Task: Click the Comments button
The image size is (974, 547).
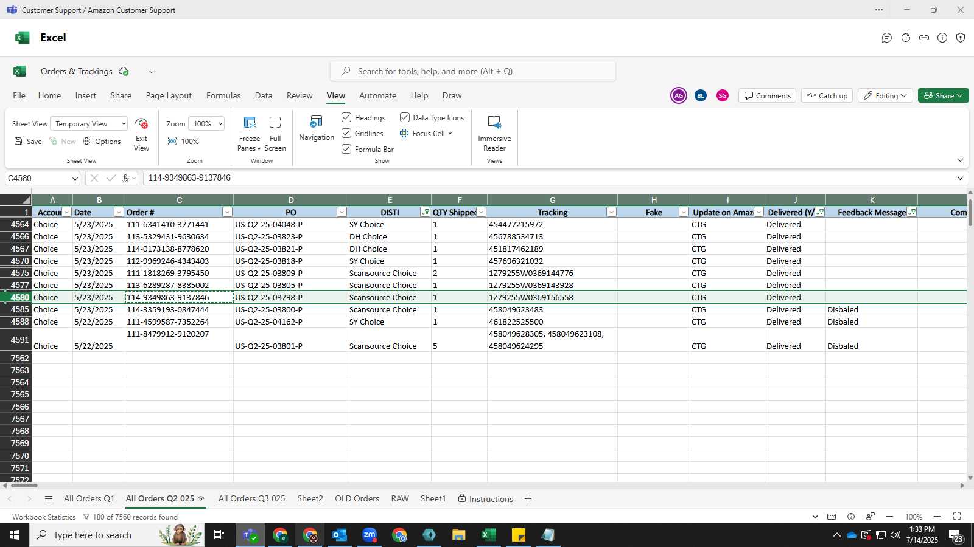Action: [768, 96]
